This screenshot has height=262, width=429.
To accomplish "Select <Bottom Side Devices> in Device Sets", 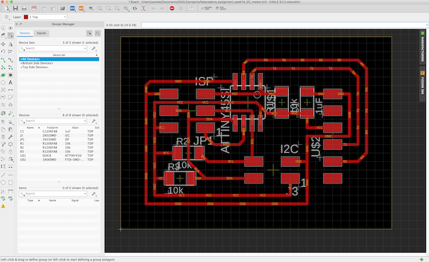I will pos(38,63).
